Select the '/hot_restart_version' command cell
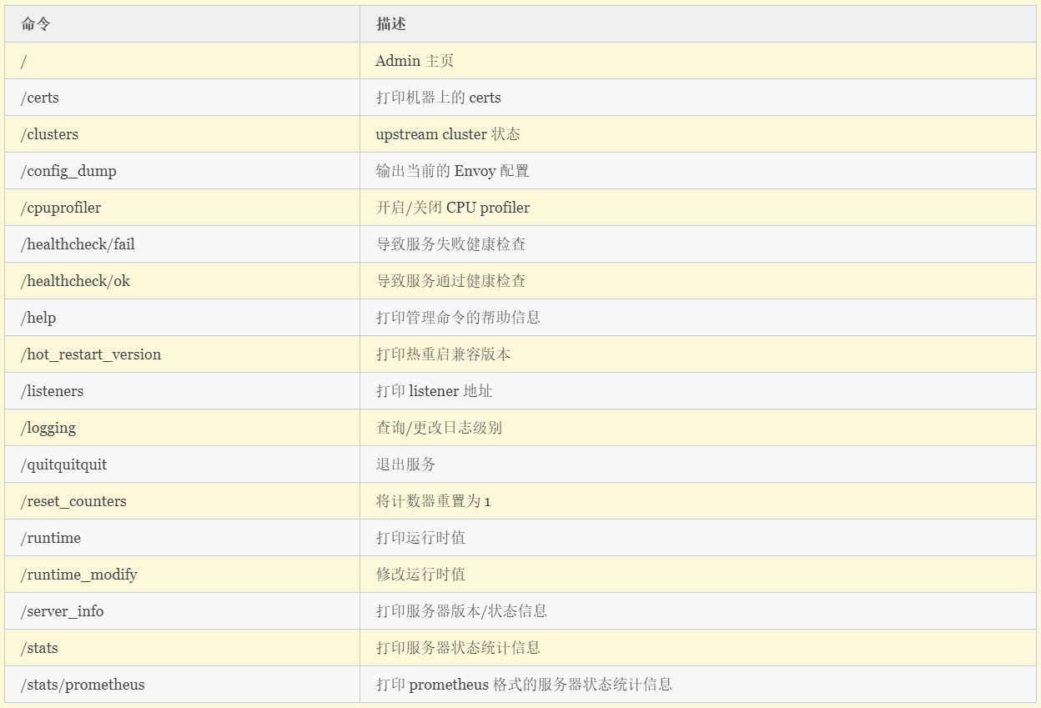 coord(182,354)
